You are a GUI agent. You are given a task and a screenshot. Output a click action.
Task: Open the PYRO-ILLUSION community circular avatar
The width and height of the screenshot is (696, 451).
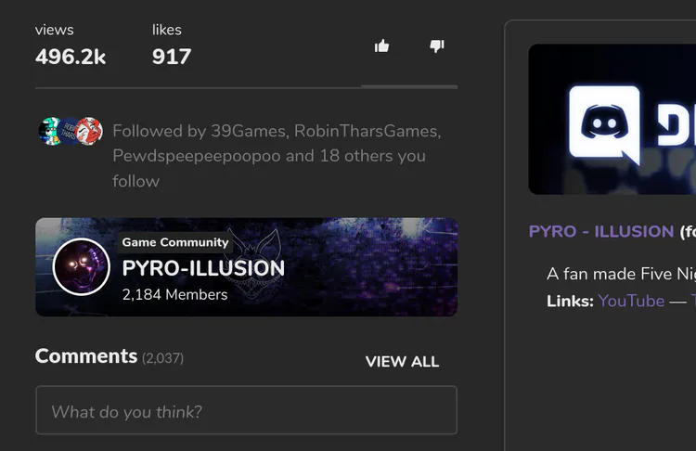click(x=82, y=267)
